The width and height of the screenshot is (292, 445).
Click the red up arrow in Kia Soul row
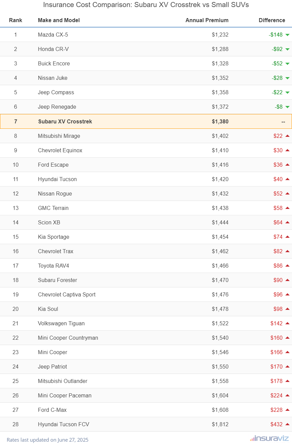pyautogui.click(x=287, y=309)
